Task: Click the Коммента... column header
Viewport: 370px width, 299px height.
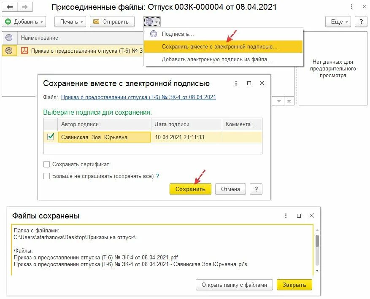Action: 242,124
